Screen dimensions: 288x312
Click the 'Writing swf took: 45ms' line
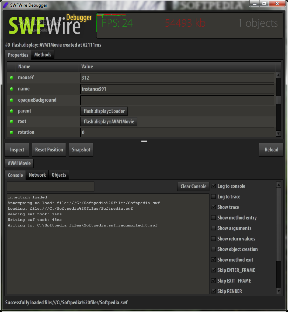pyautogui.click(x=35, y=220)
